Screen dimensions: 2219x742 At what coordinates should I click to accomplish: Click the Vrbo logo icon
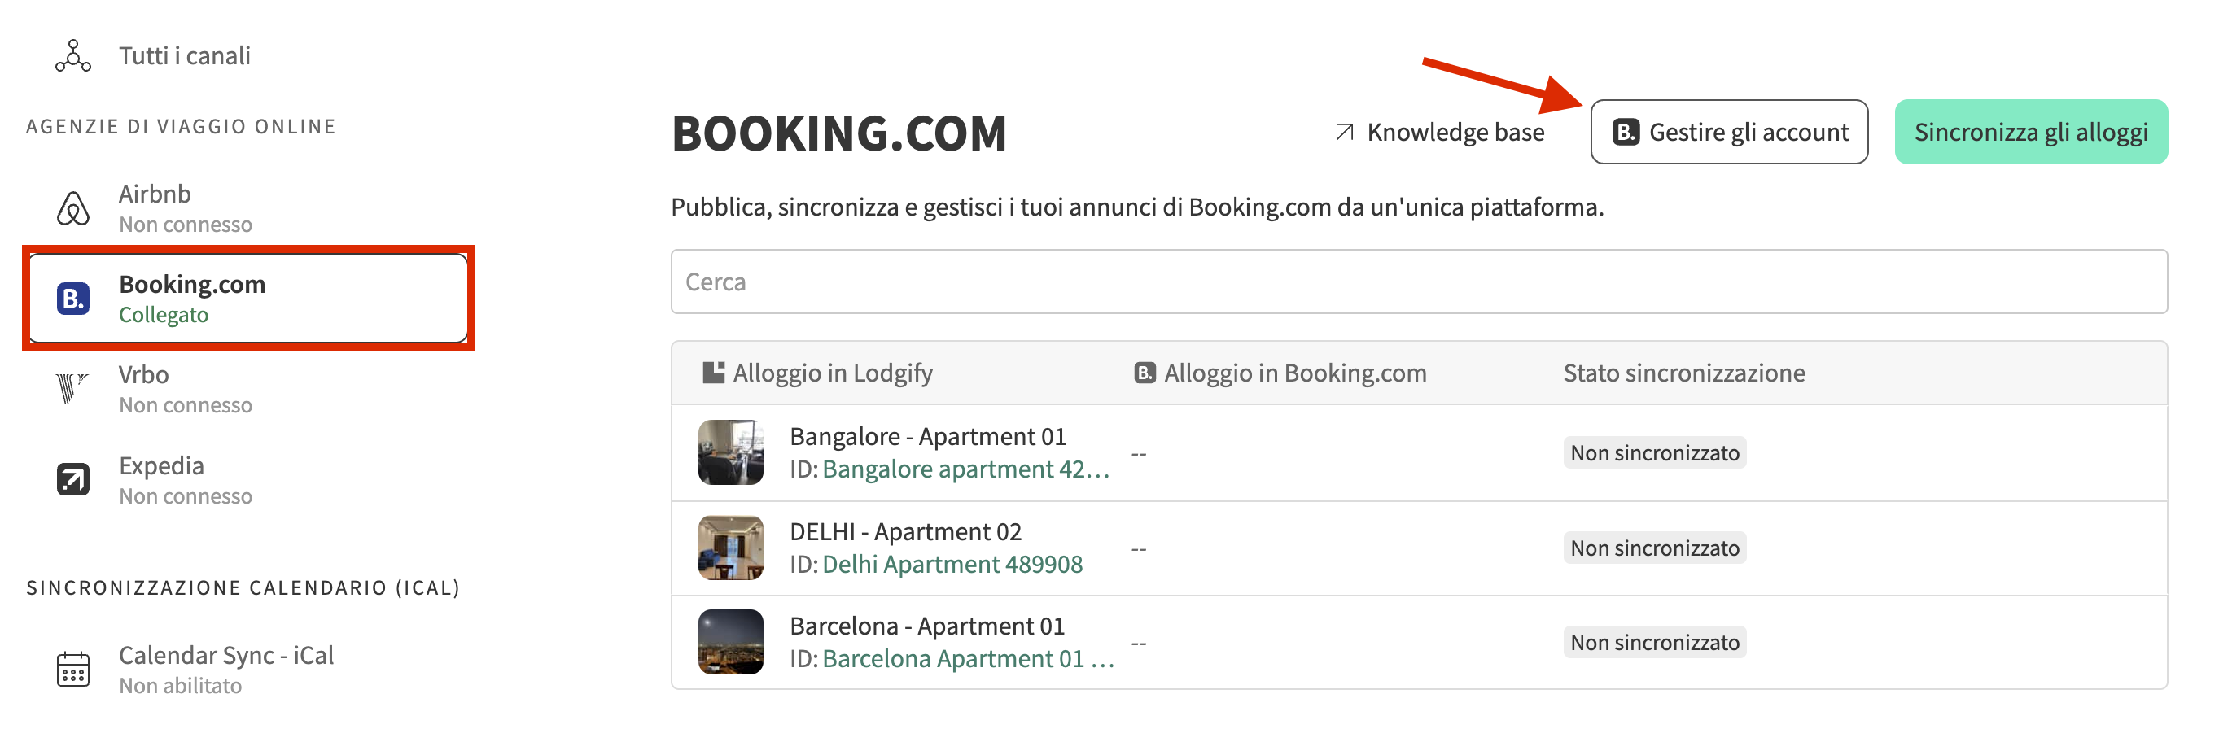coord(72,388)
